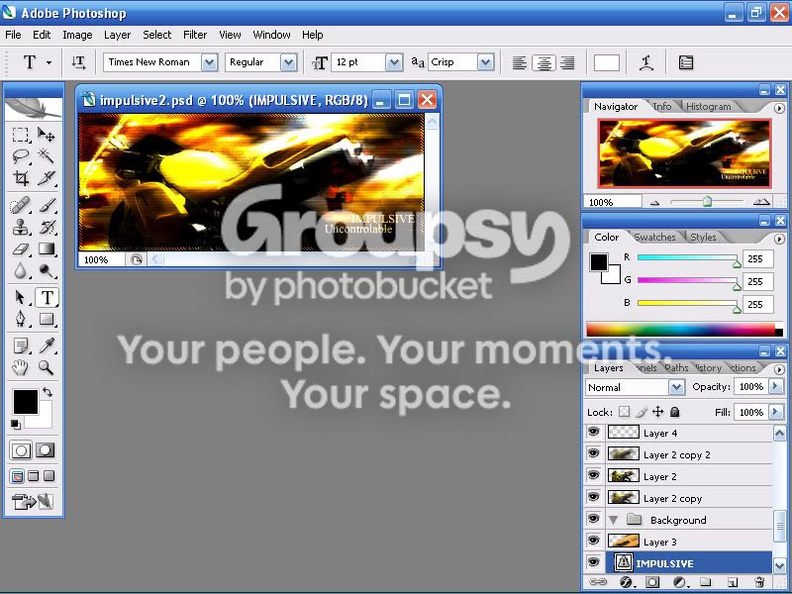Hide Layer 2 copy 2 visibility

(x=593, y=454)
